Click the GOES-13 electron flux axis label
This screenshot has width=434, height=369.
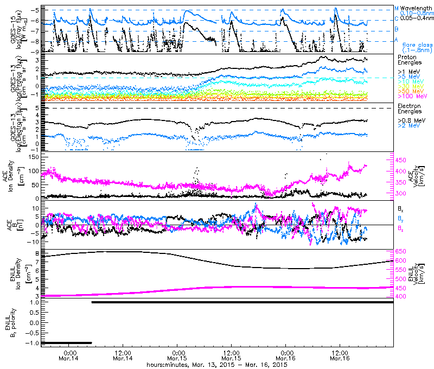(x=20, y=128)
